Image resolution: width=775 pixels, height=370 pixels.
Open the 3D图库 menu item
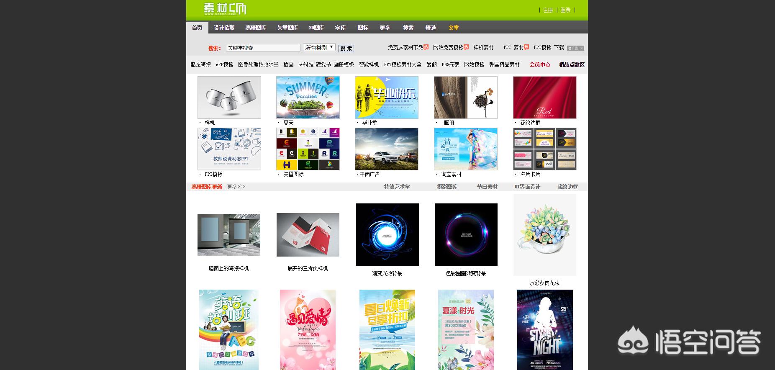click(316, 28)
